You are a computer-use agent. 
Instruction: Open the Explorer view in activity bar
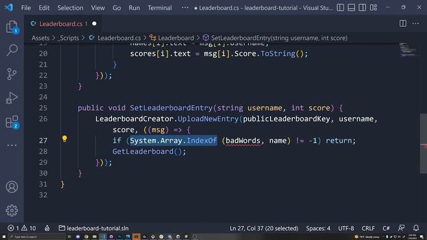[x=12, y=27]
